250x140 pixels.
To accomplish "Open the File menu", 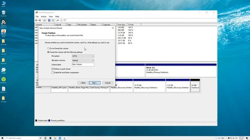I will [37, 16].
